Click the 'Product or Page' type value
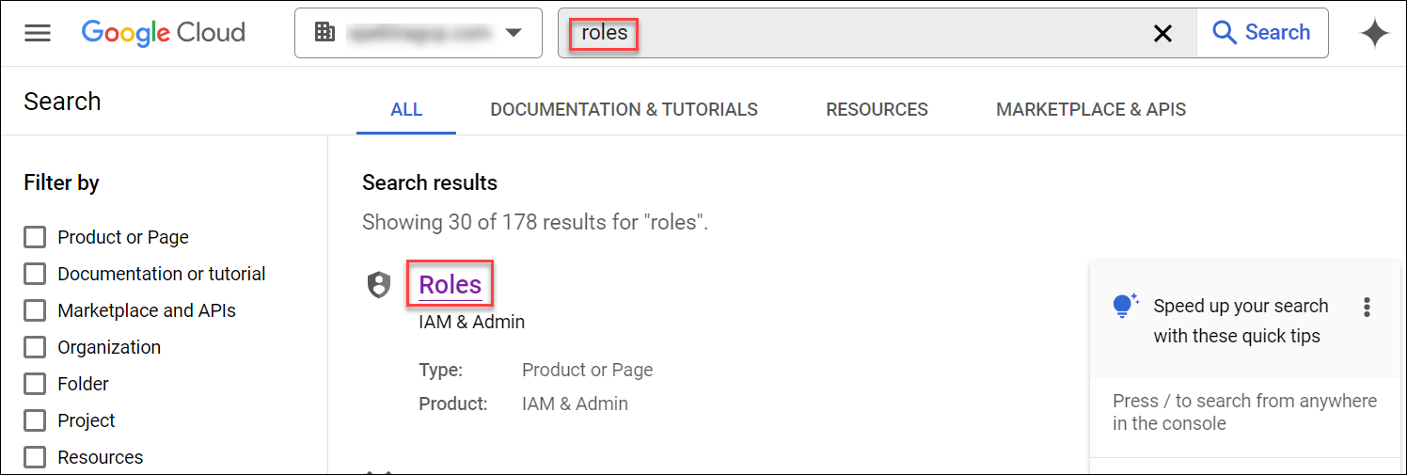Image resolution: width=1407 pixels, height=475 pixels. tap(587, 370)
